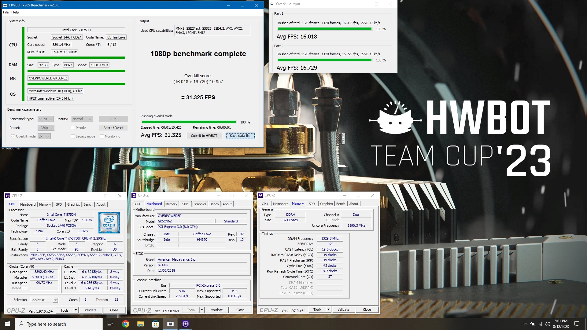Click Validate in CPU-Z Memory window
Viewport: 587px width, 330px height.
point(343,310)
